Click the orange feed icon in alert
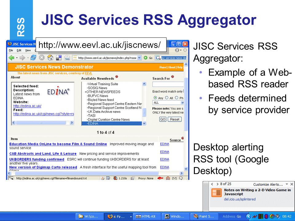 point(216,193)
